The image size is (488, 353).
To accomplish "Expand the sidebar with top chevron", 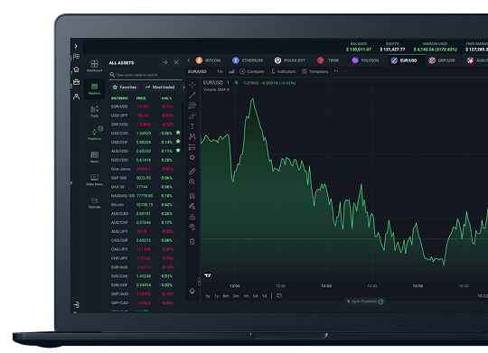I will (76, 46).
